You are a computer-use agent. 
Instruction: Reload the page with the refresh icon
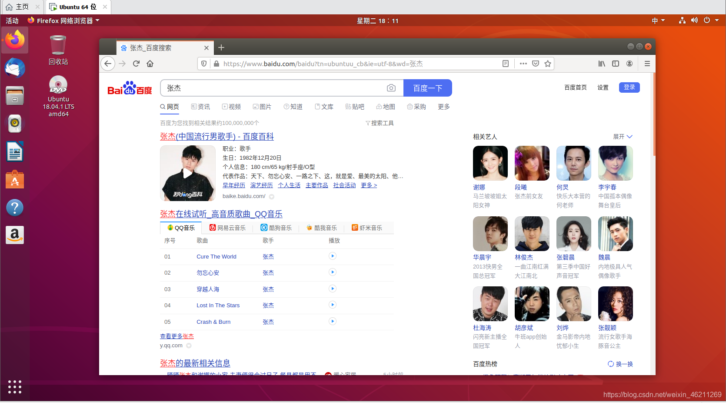tap(136, 64)
